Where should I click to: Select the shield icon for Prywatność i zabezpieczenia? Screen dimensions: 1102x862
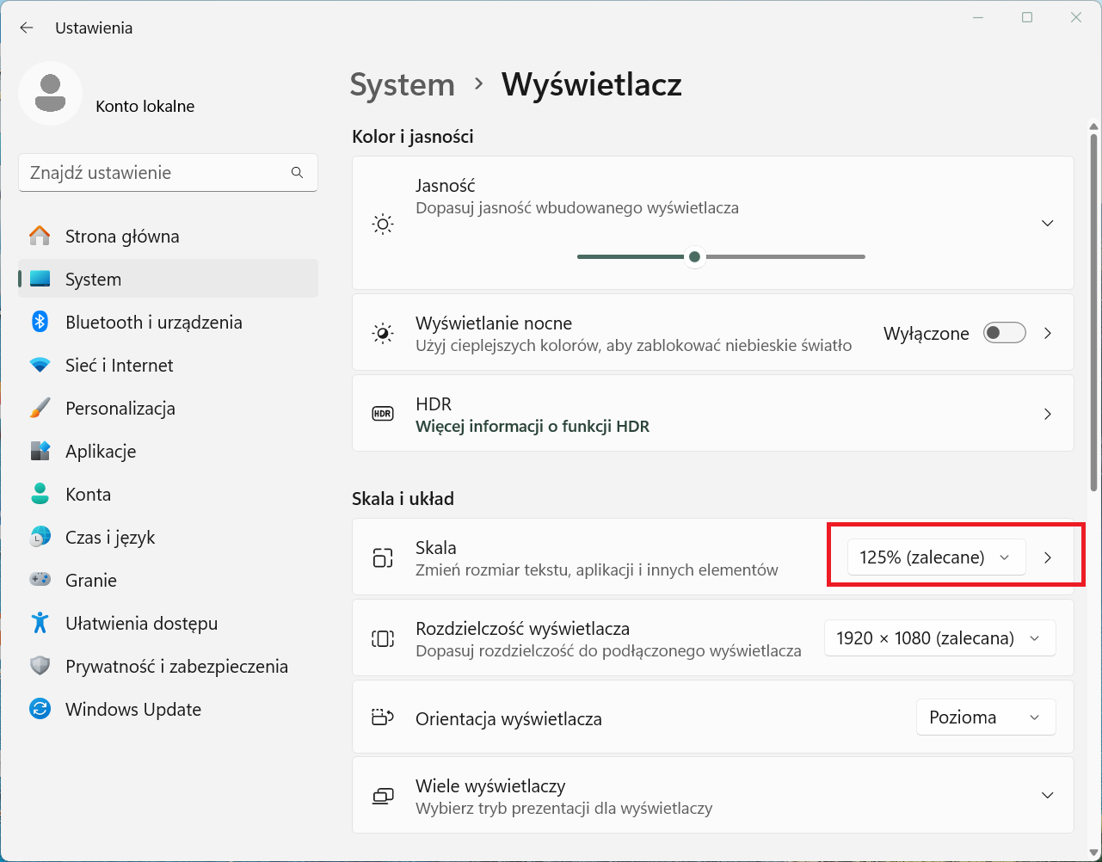click(x=40, y=666)
